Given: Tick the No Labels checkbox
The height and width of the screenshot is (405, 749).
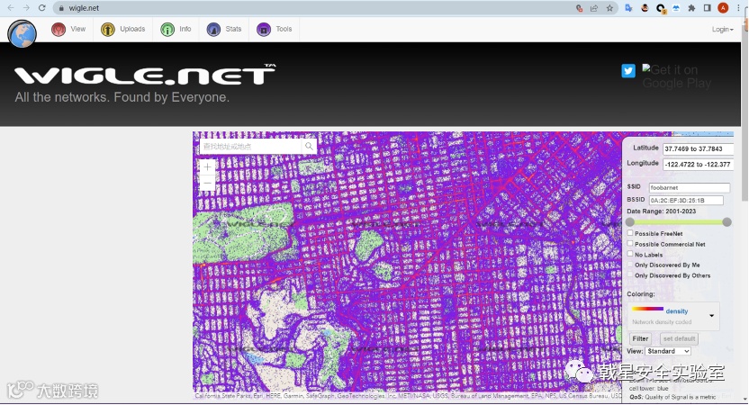Looking at the screenshot, I should [630, 254].
